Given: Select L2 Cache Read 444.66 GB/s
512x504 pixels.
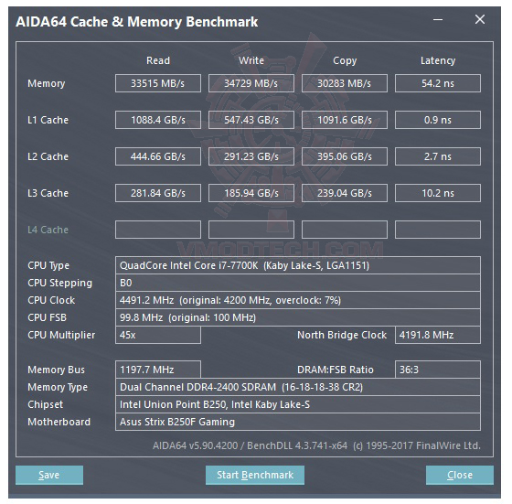Looking at the screenshot, I should (x=158, y=156).
